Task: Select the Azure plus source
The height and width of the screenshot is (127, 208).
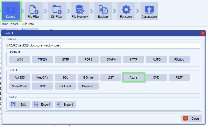Action: click(x=133, y=77)
